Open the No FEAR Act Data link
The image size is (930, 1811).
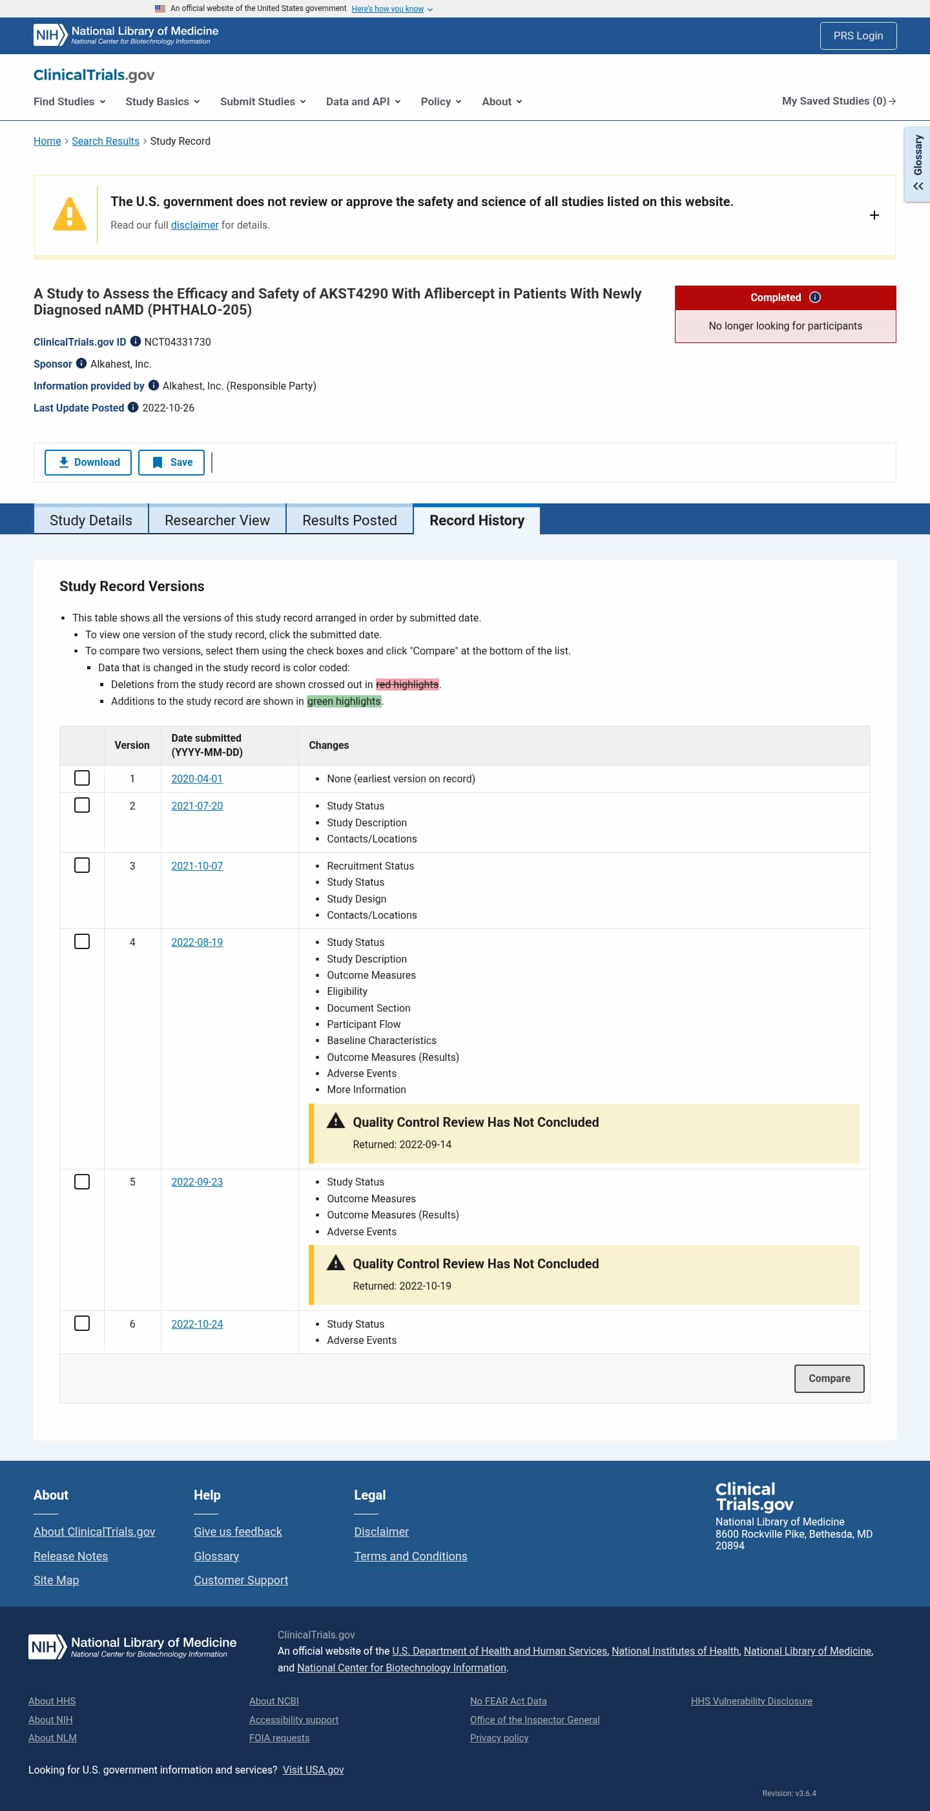(x=508, y=1701)
